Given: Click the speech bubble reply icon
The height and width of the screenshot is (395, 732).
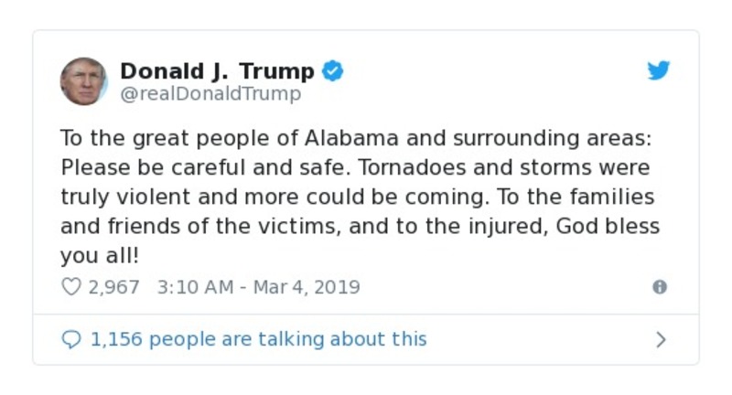Looking at the screenshot, I should [70, 340].
